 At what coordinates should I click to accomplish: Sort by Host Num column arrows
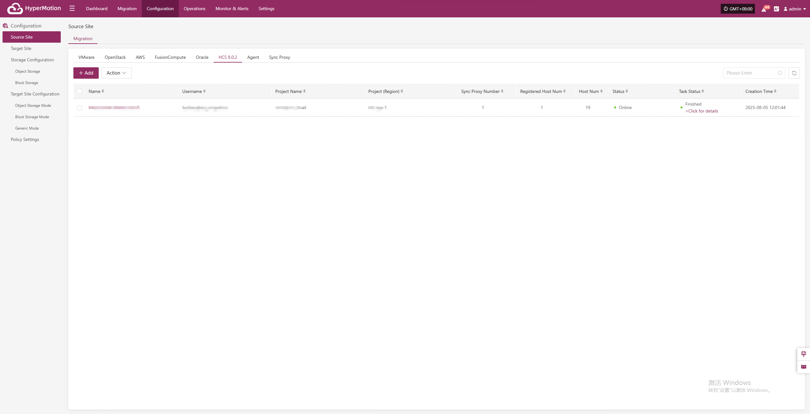pyautogui.click(x=601, y=91)
